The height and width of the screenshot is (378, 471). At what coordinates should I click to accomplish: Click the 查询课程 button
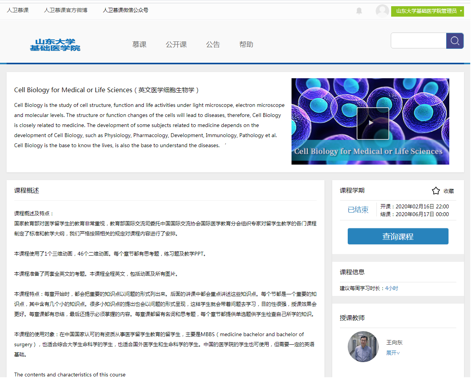click(398, 236)
